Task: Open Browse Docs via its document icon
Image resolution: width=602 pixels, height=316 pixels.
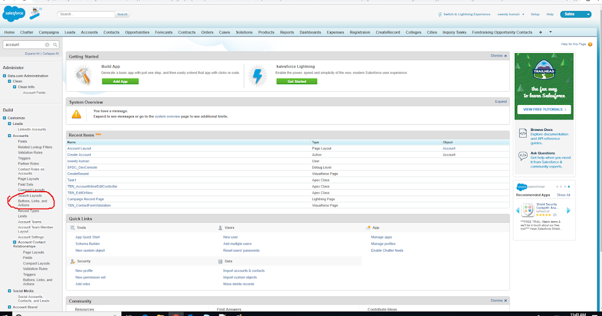Action: click(522, 133)
